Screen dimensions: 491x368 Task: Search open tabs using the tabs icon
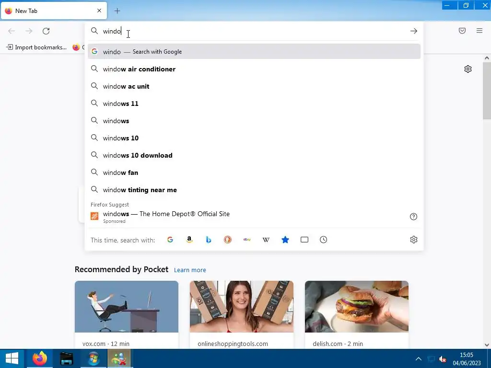coord(304,240)
